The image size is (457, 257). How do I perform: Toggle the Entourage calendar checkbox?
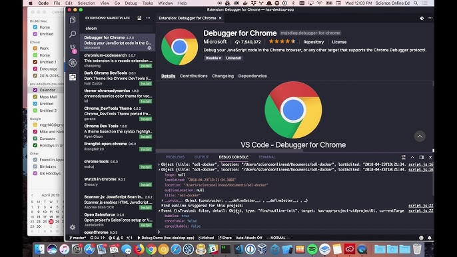tap(35, 69)
